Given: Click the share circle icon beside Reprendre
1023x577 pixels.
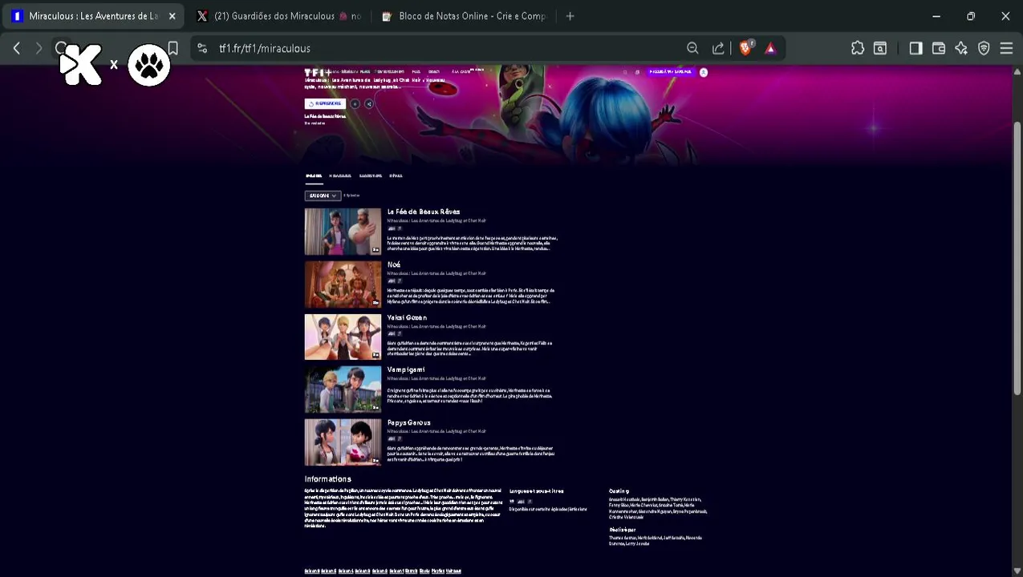Looking at the screenshot, I should [x=369, y=103].
